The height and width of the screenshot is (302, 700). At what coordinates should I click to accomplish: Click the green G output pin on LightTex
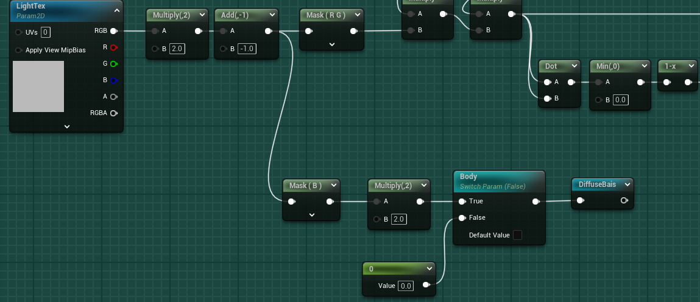tap(113, 63)
